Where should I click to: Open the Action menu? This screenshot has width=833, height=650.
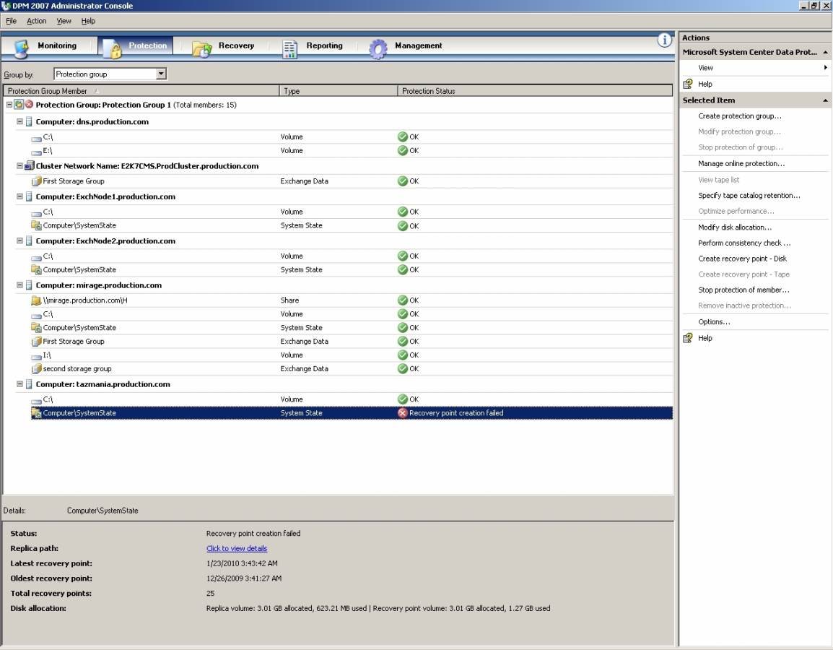coord(36,21)
